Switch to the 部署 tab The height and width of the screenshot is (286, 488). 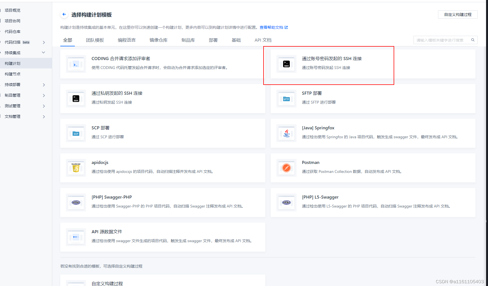click(x=213, y=40)
